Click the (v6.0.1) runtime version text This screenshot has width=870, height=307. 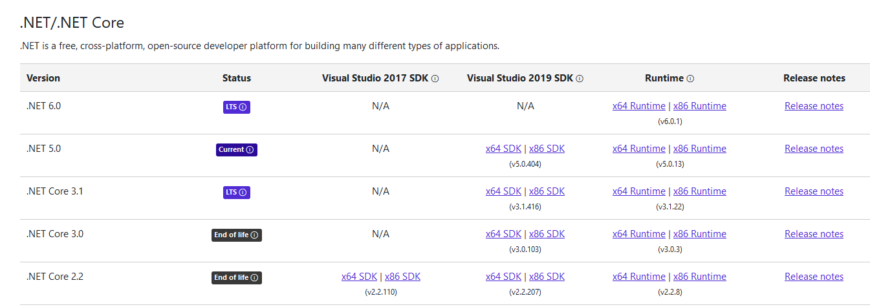pyautogui.click(x=669, y=122)
